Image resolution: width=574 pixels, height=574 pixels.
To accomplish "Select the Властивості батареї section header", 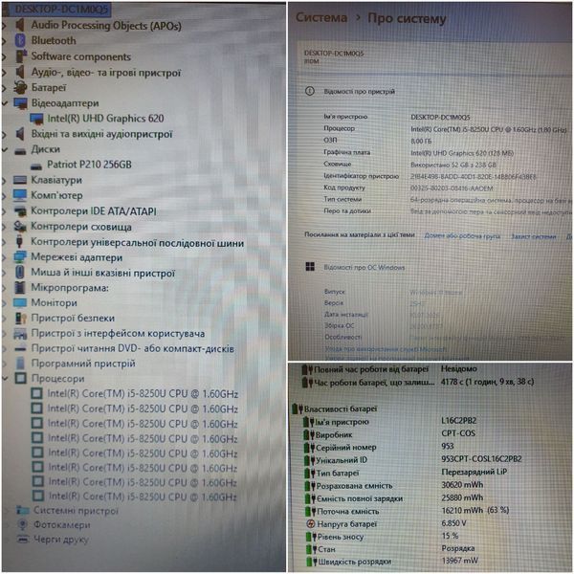I will point(341,408).
